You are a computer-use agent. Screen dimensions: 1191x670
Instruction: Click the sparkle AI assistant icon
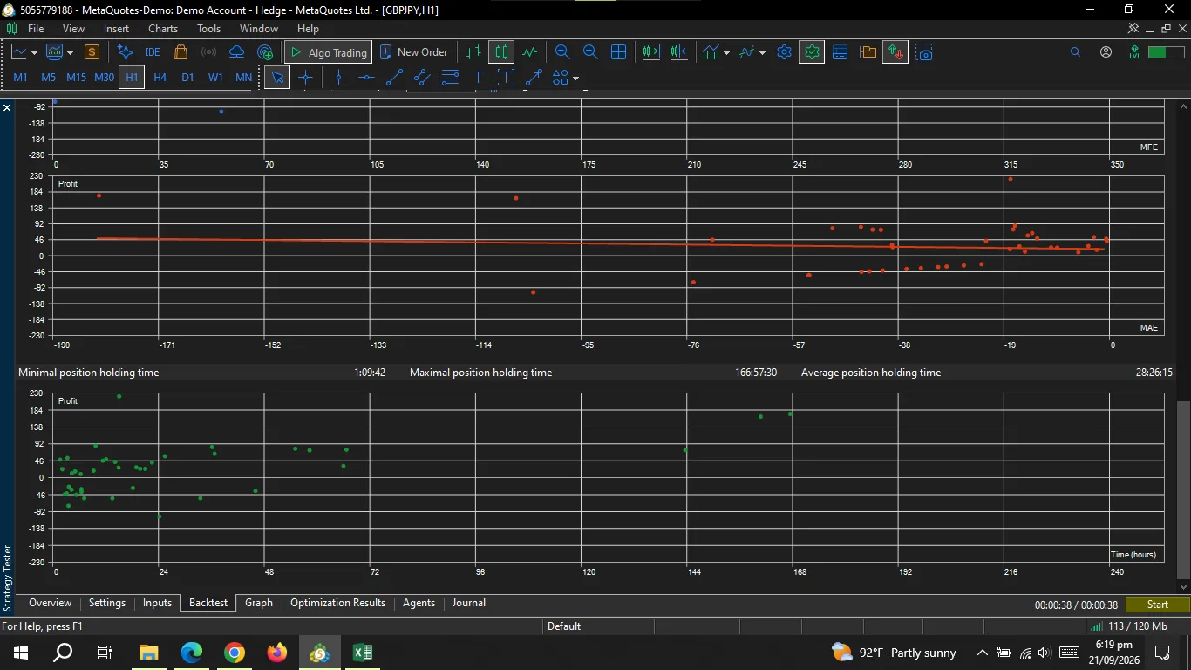[x=125, y=52]
